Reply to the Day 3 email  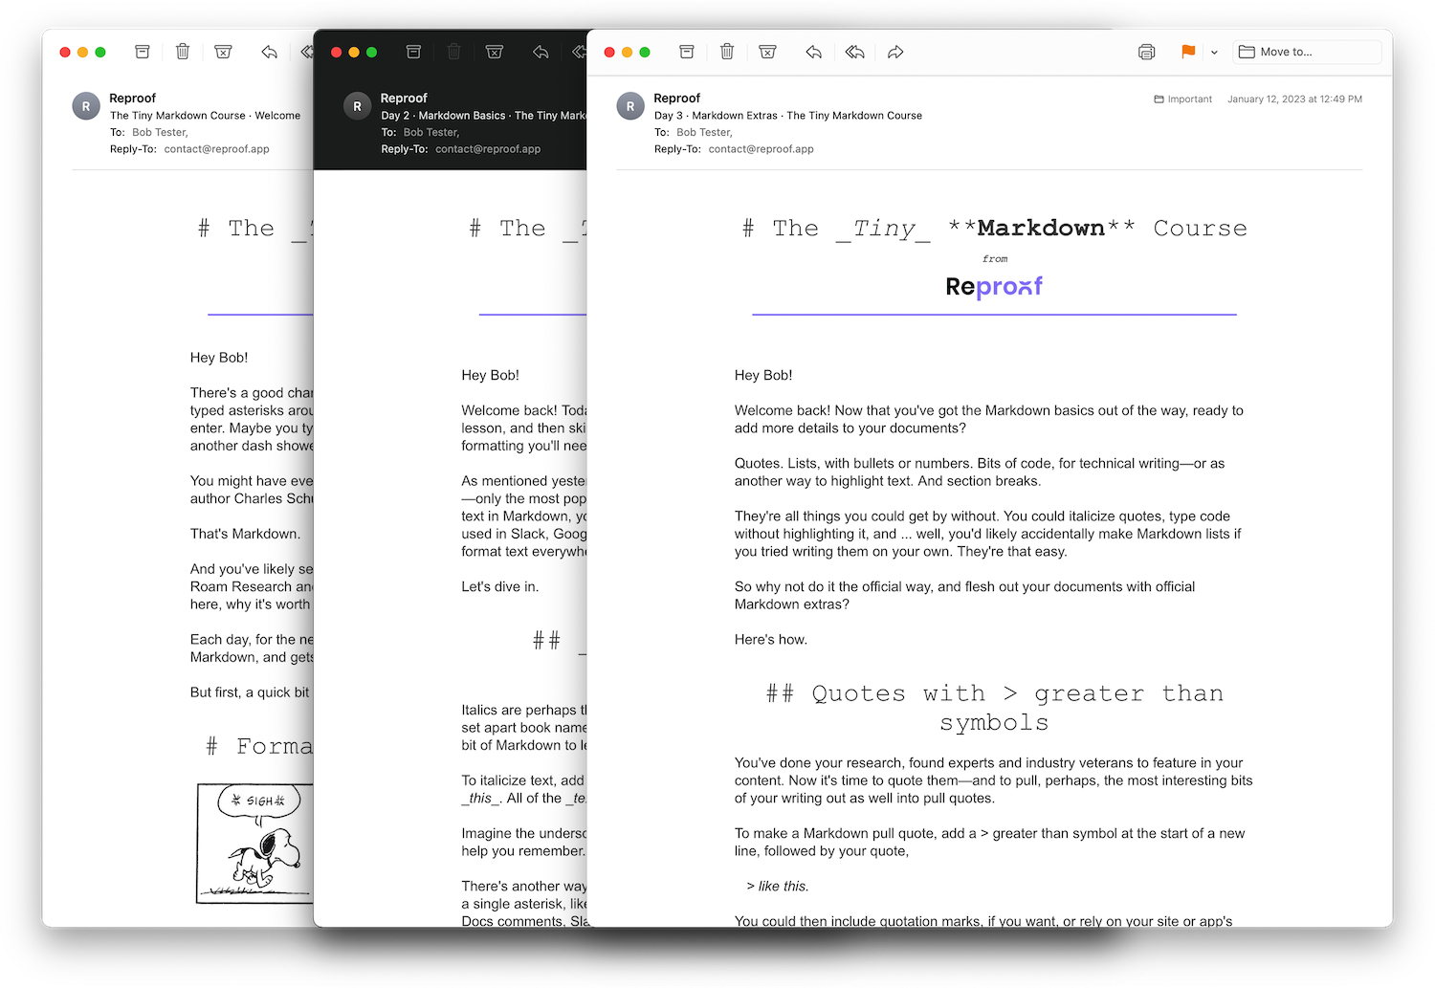tap(814, 52)
